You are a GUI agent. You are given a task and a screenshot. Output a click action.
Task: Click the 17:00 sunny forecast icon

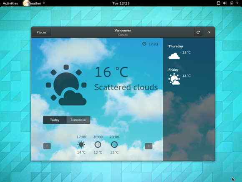pos(81,145)
